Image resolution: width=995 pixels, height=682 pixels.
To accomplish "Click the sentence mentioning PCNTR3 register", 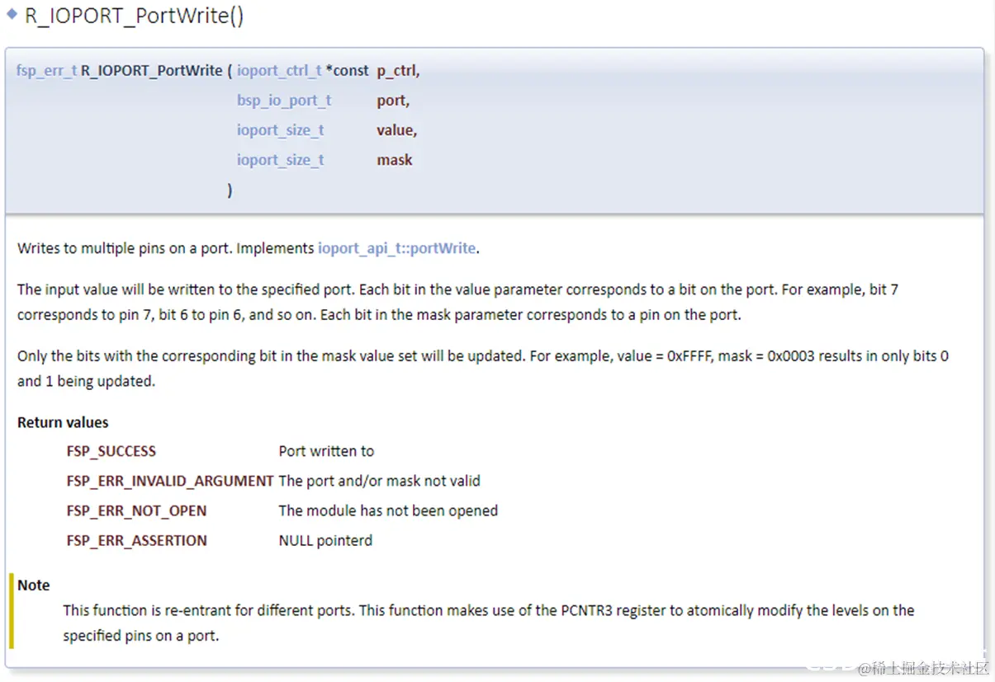I will point(489,623).
